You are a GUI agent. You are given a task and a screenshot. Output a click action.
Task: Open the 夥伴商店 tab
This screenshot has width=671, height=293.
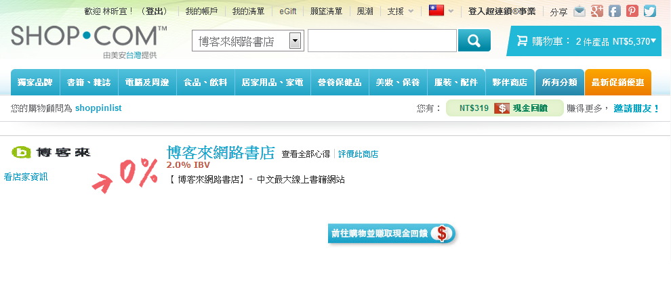pos(510,83)
